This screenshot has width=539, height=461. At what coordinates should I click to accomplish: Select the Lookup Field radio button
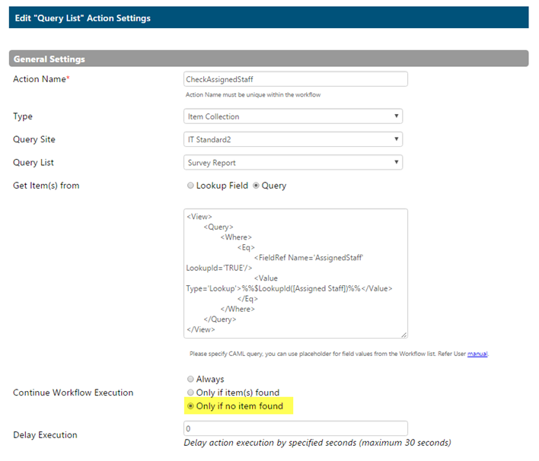point(190,186)
